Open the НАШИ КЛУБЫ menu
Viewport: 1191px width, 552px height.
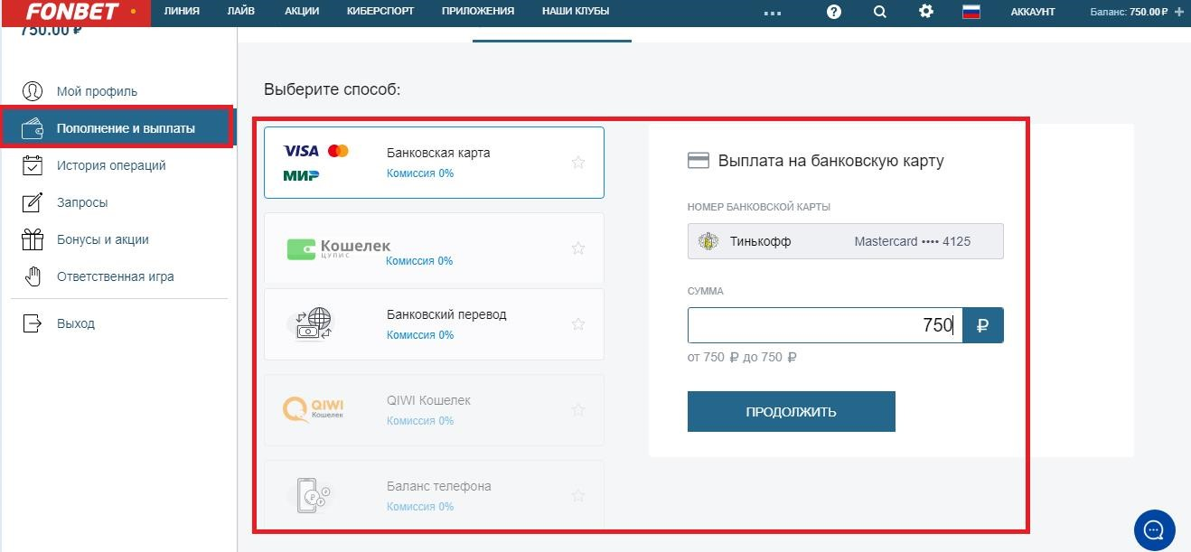point(576,12)
